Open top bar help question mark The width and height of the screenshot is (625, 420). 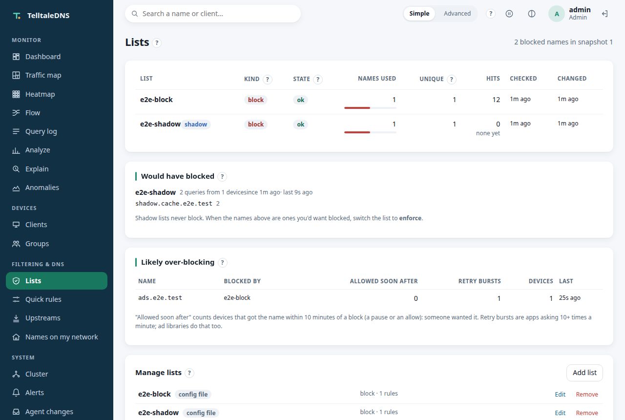tap(491, 14)
